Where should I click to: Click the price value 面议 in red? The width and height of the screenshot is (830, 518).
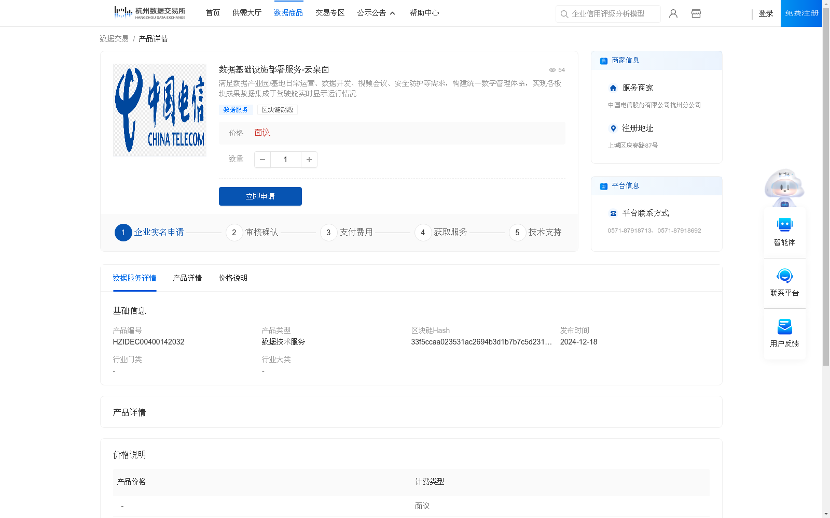[x=262, y=133]
